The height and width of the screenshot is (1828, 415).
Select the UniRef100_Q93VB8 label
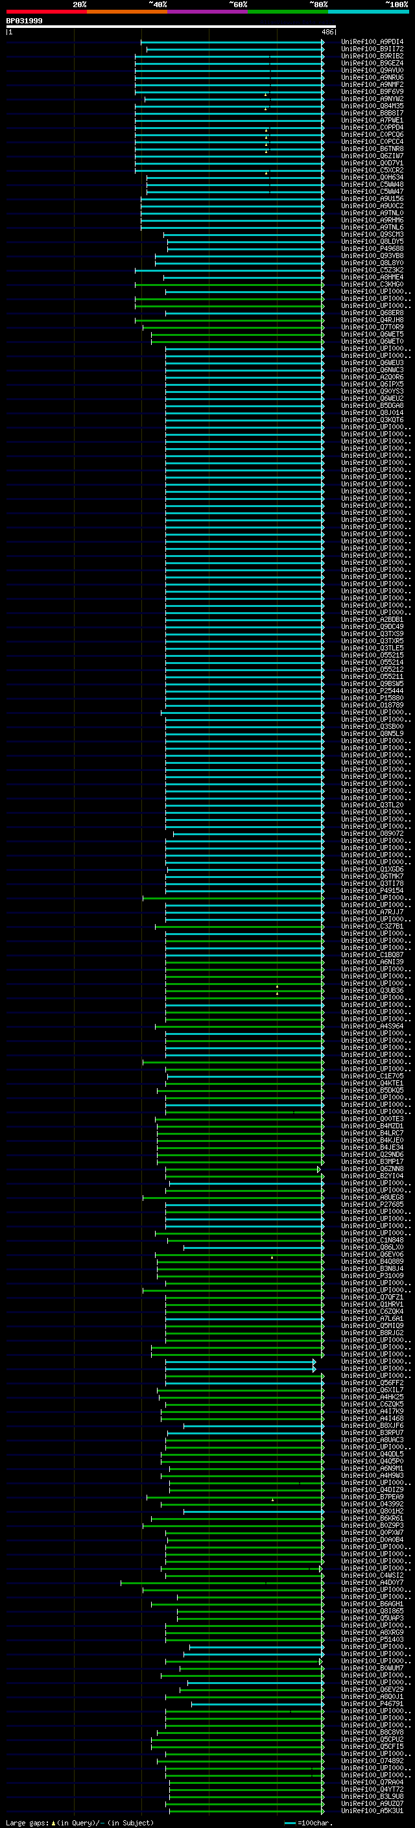click(x=372, y=256)
